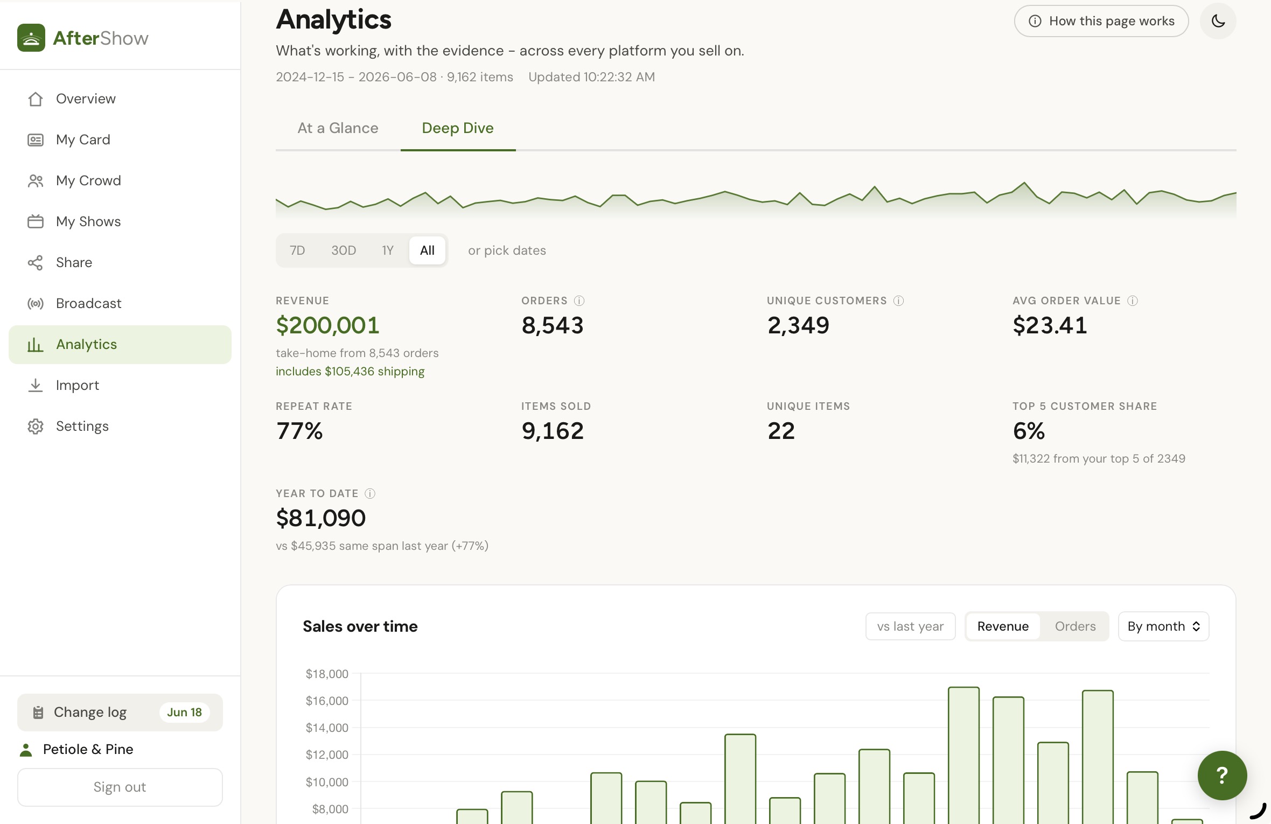
Task: Switch the chart to Orders
Action: click(x=1075, y=626)
